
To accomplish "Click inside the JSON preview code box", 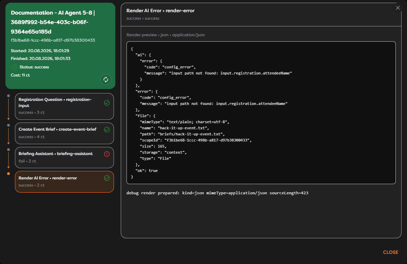I will tap(261, 113).
